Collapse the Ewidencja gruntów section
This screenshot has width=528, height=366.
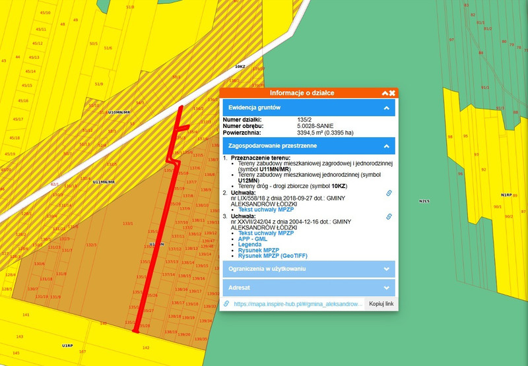tap(387, 107)
